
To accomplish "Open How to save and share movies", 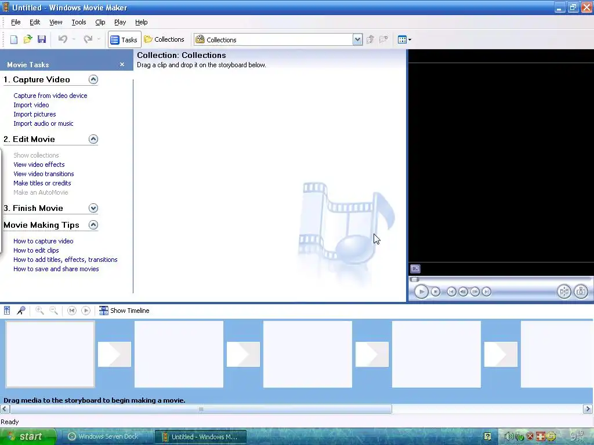I will pos(56,269).
